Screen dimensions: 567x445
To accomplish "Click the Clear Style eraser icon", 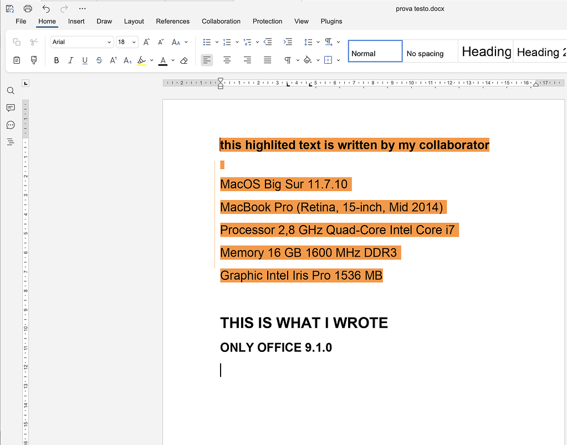I will 183,60.
